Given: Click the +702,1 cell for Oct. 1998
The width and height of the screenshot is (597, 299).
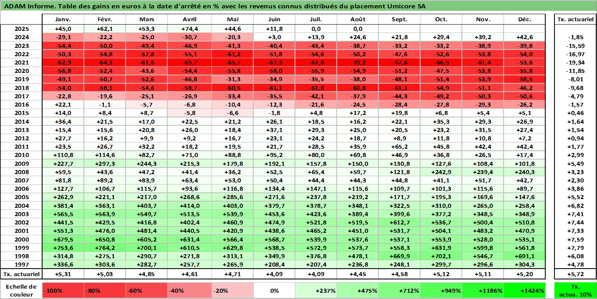Looking at the screenshot, I should pos(441,256).
